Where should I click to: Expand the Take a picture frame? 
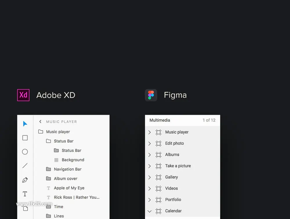click(150, 166)
